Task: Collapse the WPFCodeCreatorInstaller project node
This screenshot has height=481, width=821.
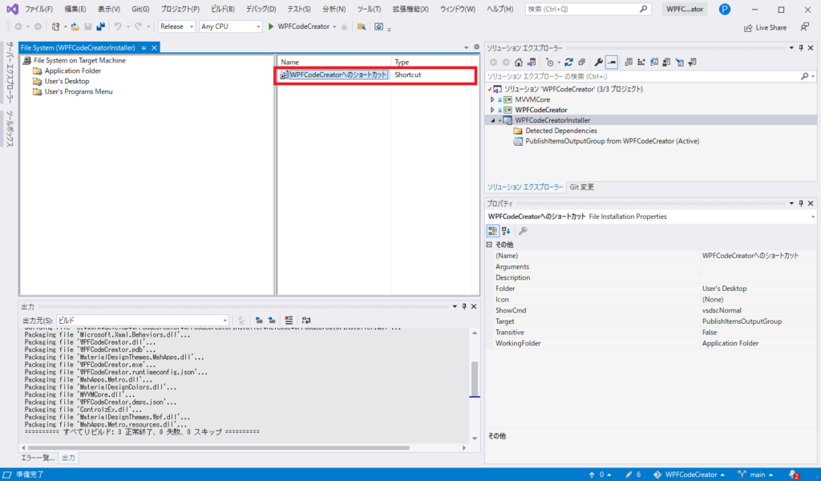Action: pyautogui.click(x=492, y=120)
